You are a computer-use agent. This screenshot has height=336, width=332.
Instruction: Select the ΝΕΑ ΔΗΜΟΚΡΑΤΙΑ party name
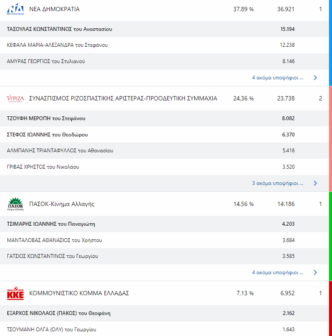pyautogui.click(x=54, y=9)
